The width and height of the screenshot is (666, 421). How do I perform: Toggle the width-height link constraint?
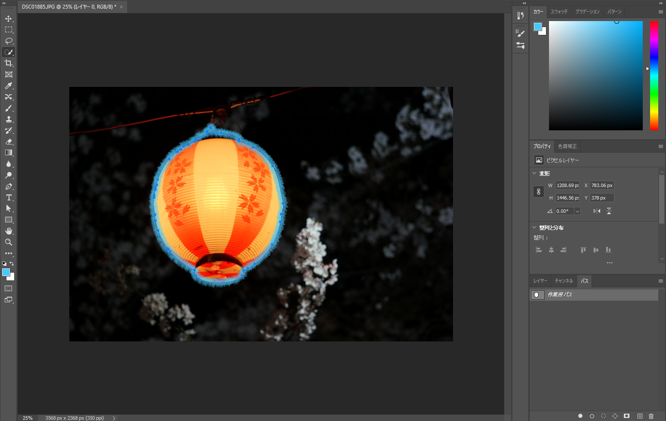[x=539, y=192]
